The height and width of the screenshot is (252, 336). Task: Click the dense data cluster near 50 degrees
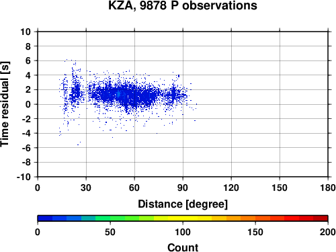pos(118,95)
